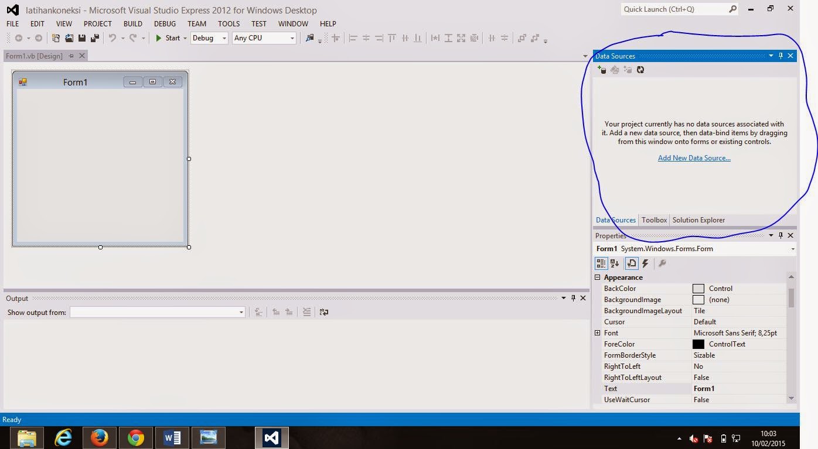
Task: Save the current file with Save icon
Action: [82, 38]
